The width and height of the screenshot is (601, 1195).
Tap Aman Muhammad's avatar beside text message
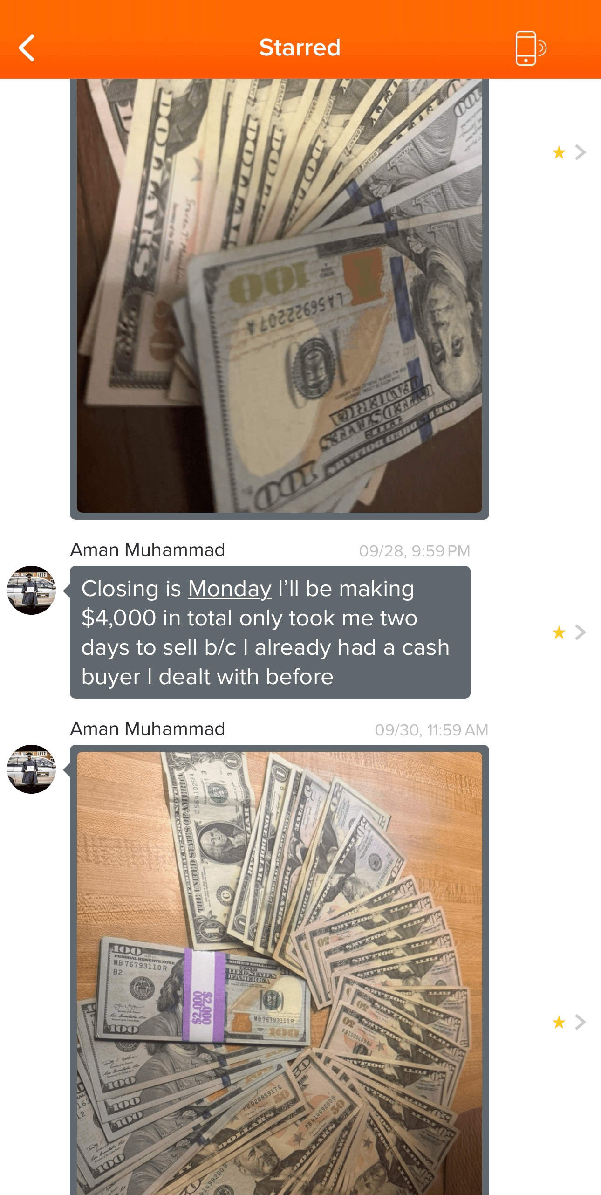pyautogui.click(x=31, y=590)
